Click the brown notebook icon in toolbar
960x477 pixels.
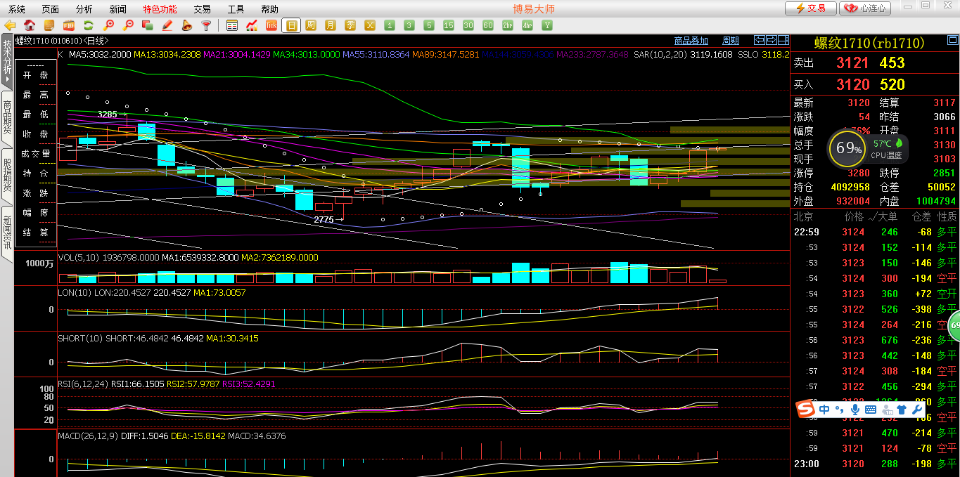pos(49,25)
